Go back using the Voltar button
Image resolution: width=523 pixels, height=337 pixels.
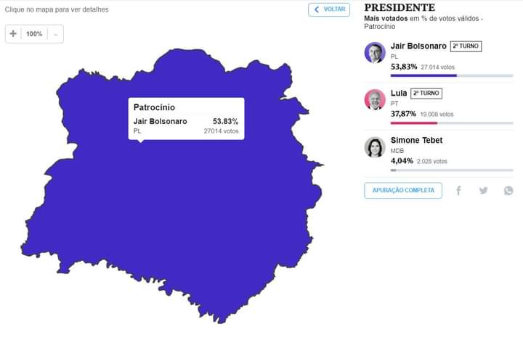[x=329, y=9]
